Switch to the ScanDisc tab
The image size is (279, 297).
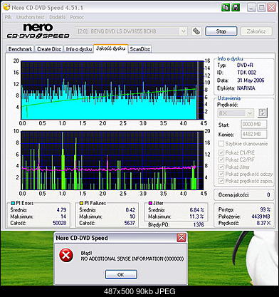[x=140, y=49]
